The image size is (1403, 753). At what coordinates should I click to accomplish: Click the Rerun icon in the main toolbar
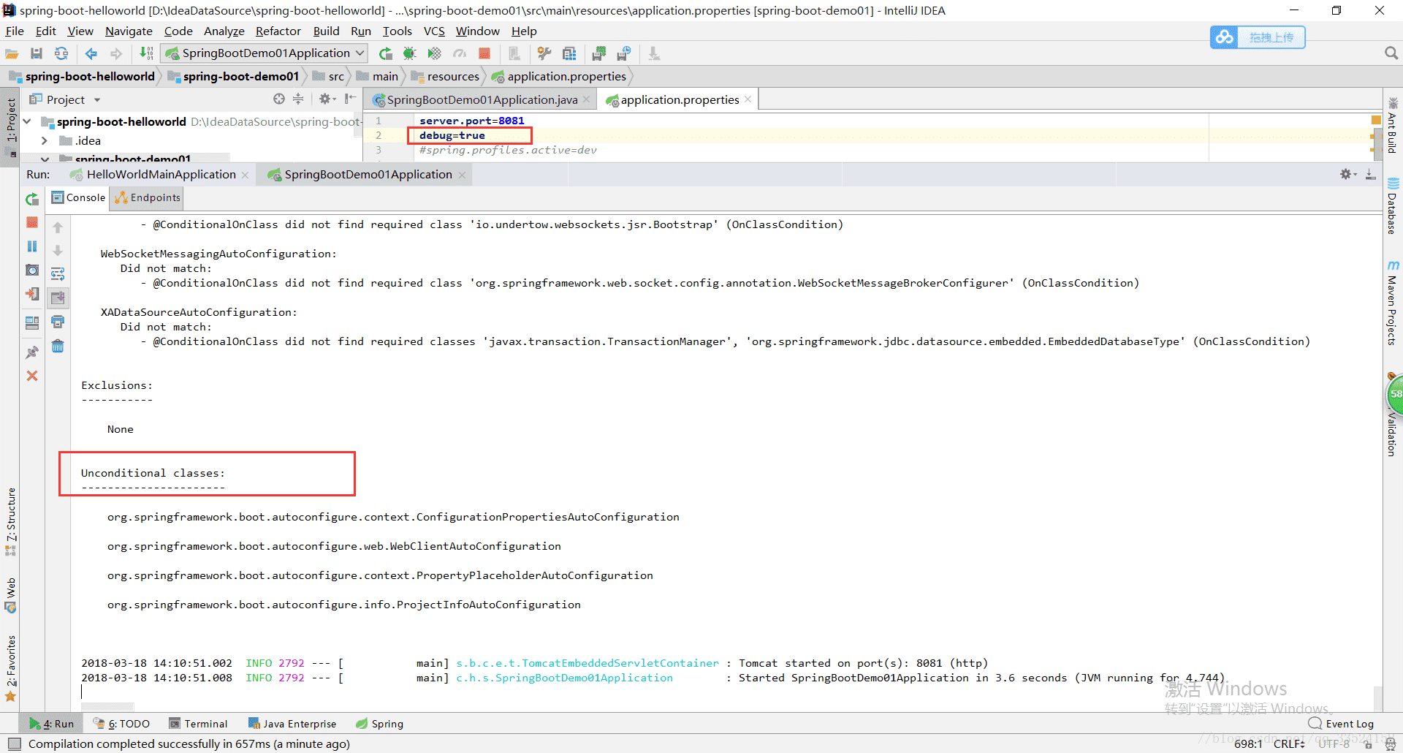(385, 53)
